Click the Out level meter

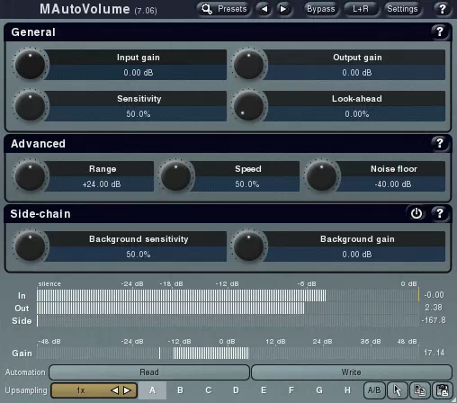pos(228,308)
